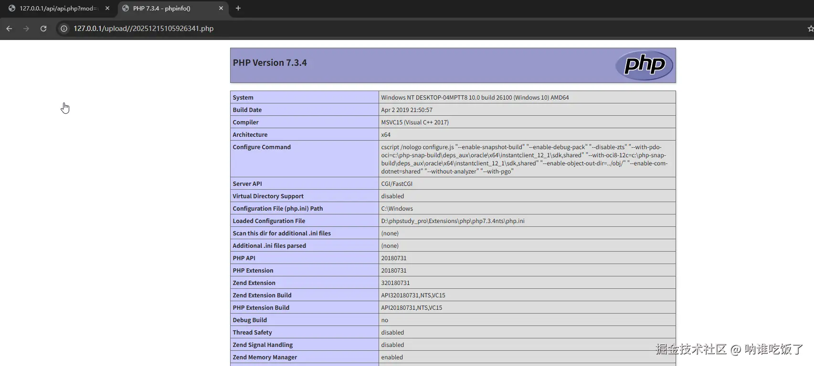Screen dimensions: 814x366
Task: Click the Zend Signal Handling label
Action: (x=263, y=345)
